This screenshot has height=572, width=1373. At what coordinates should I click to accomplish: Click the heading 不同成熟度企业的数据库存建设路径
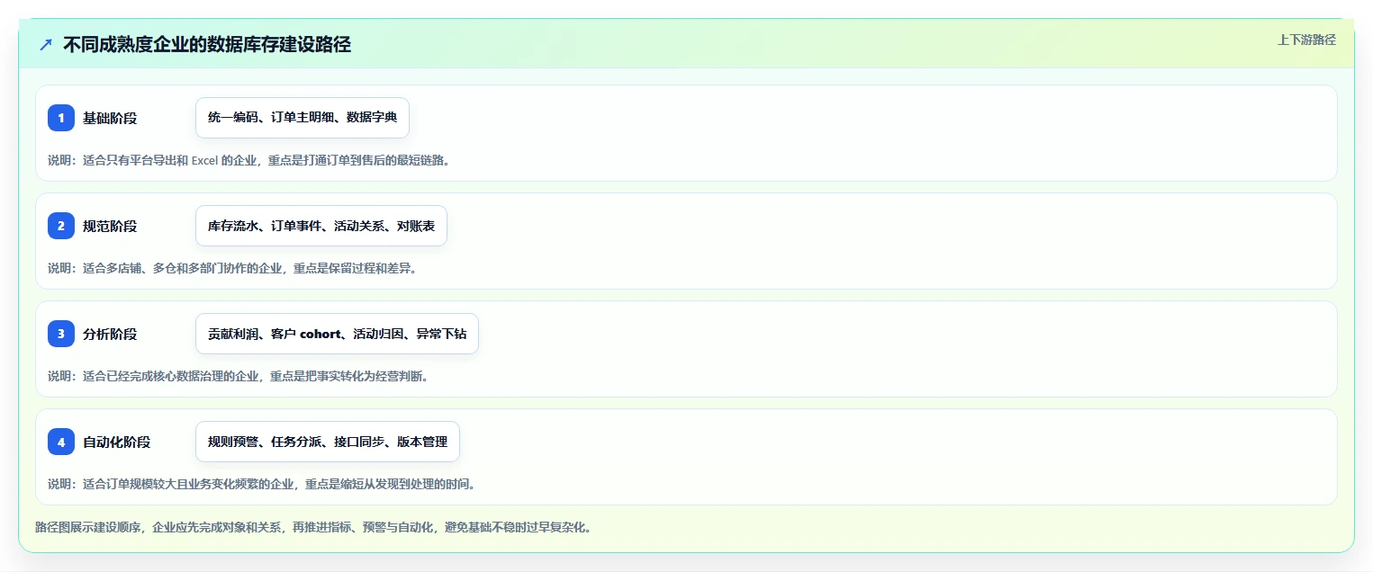click(207, 45)
